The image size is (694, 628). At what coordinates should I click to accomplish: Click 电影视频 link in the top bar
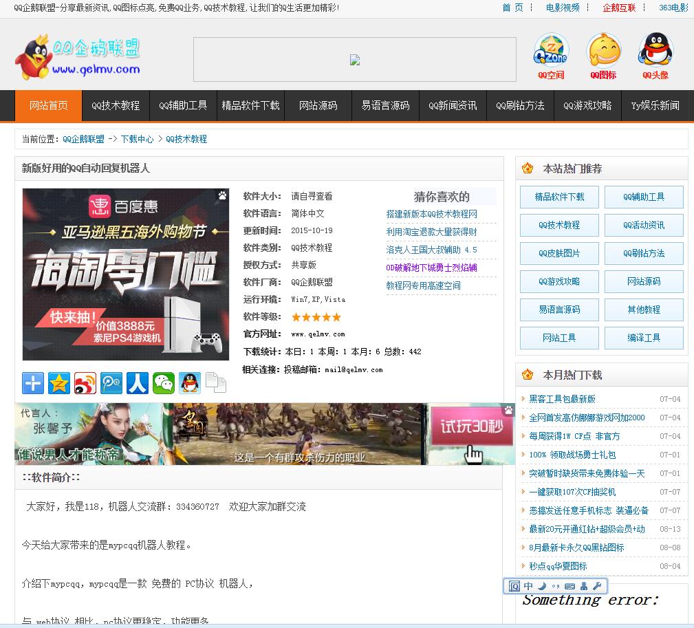[x=563, y=8]
